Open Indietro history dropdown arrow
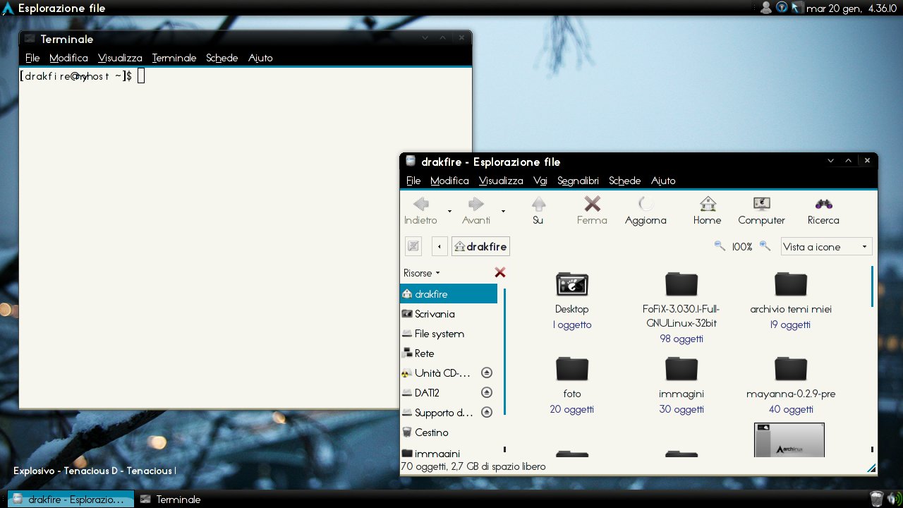This screenshot has height=508, width=903. click(449, 211)
